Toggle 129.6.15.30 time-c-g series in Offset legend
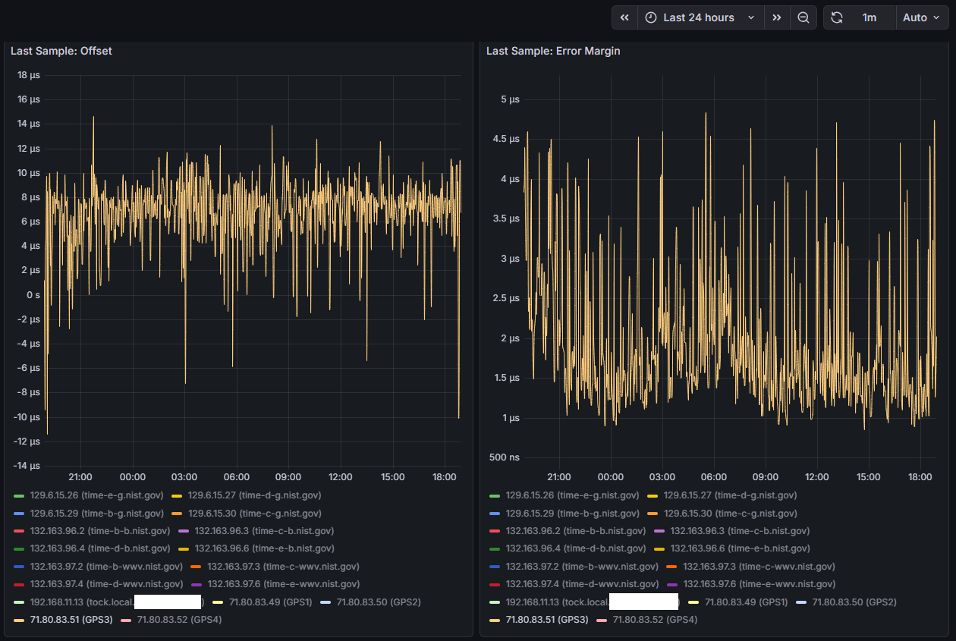 [254, 514]
